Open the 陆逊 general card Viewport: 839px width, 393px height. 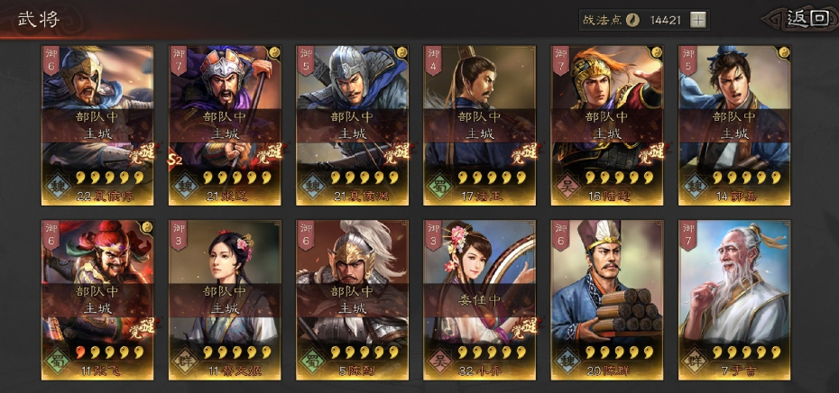coord(607,125)
